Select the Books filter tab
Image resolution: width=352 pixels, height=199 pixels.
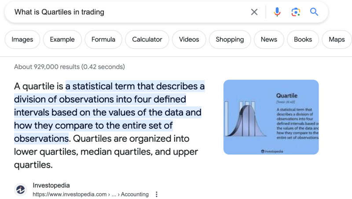(x=303, y=40)
